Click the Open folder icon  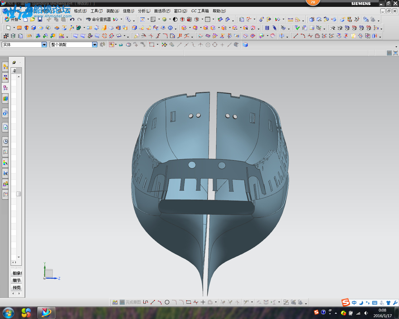33,19
